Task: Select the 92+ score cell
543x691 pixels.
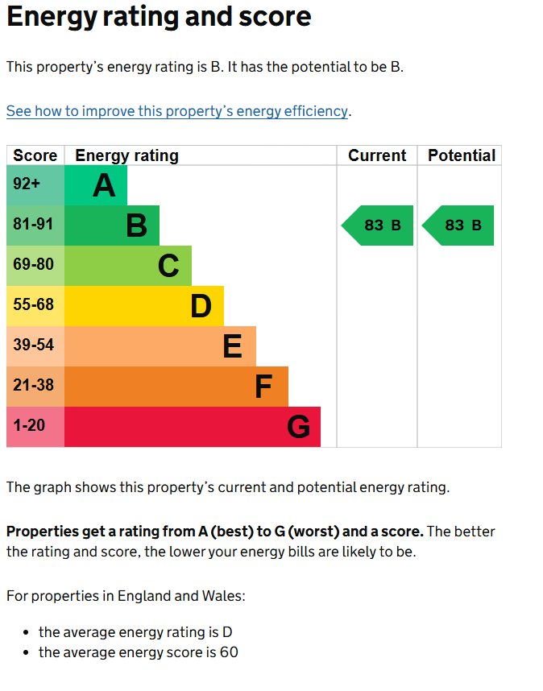Action: [35, 185]
